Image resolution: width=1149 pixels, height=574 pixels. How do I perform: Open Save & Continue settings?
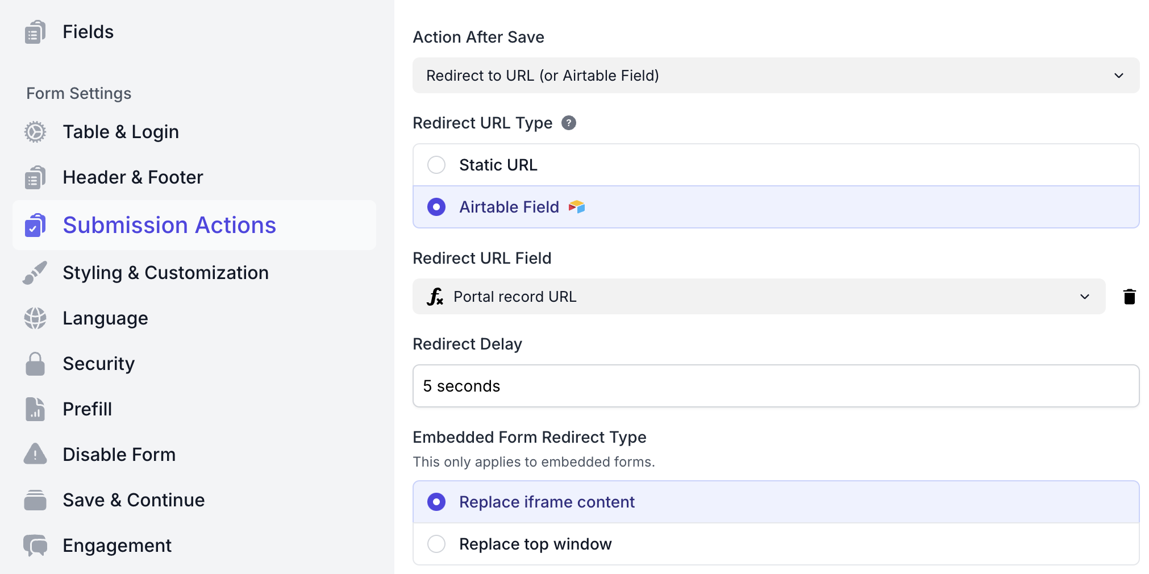[x=134, y=500]
